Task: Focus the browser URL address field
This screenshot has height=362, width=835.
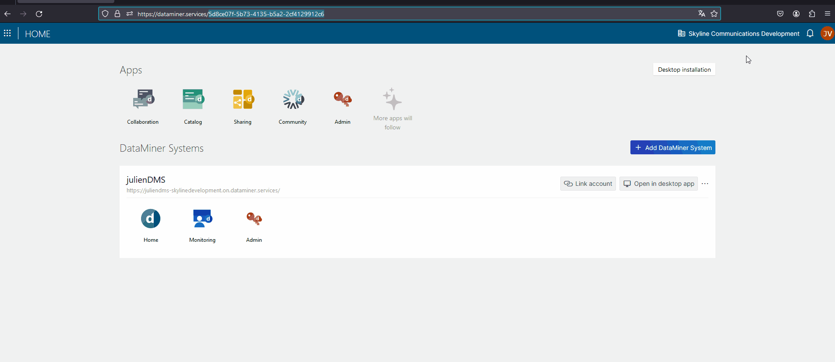Action: (410, 14)
